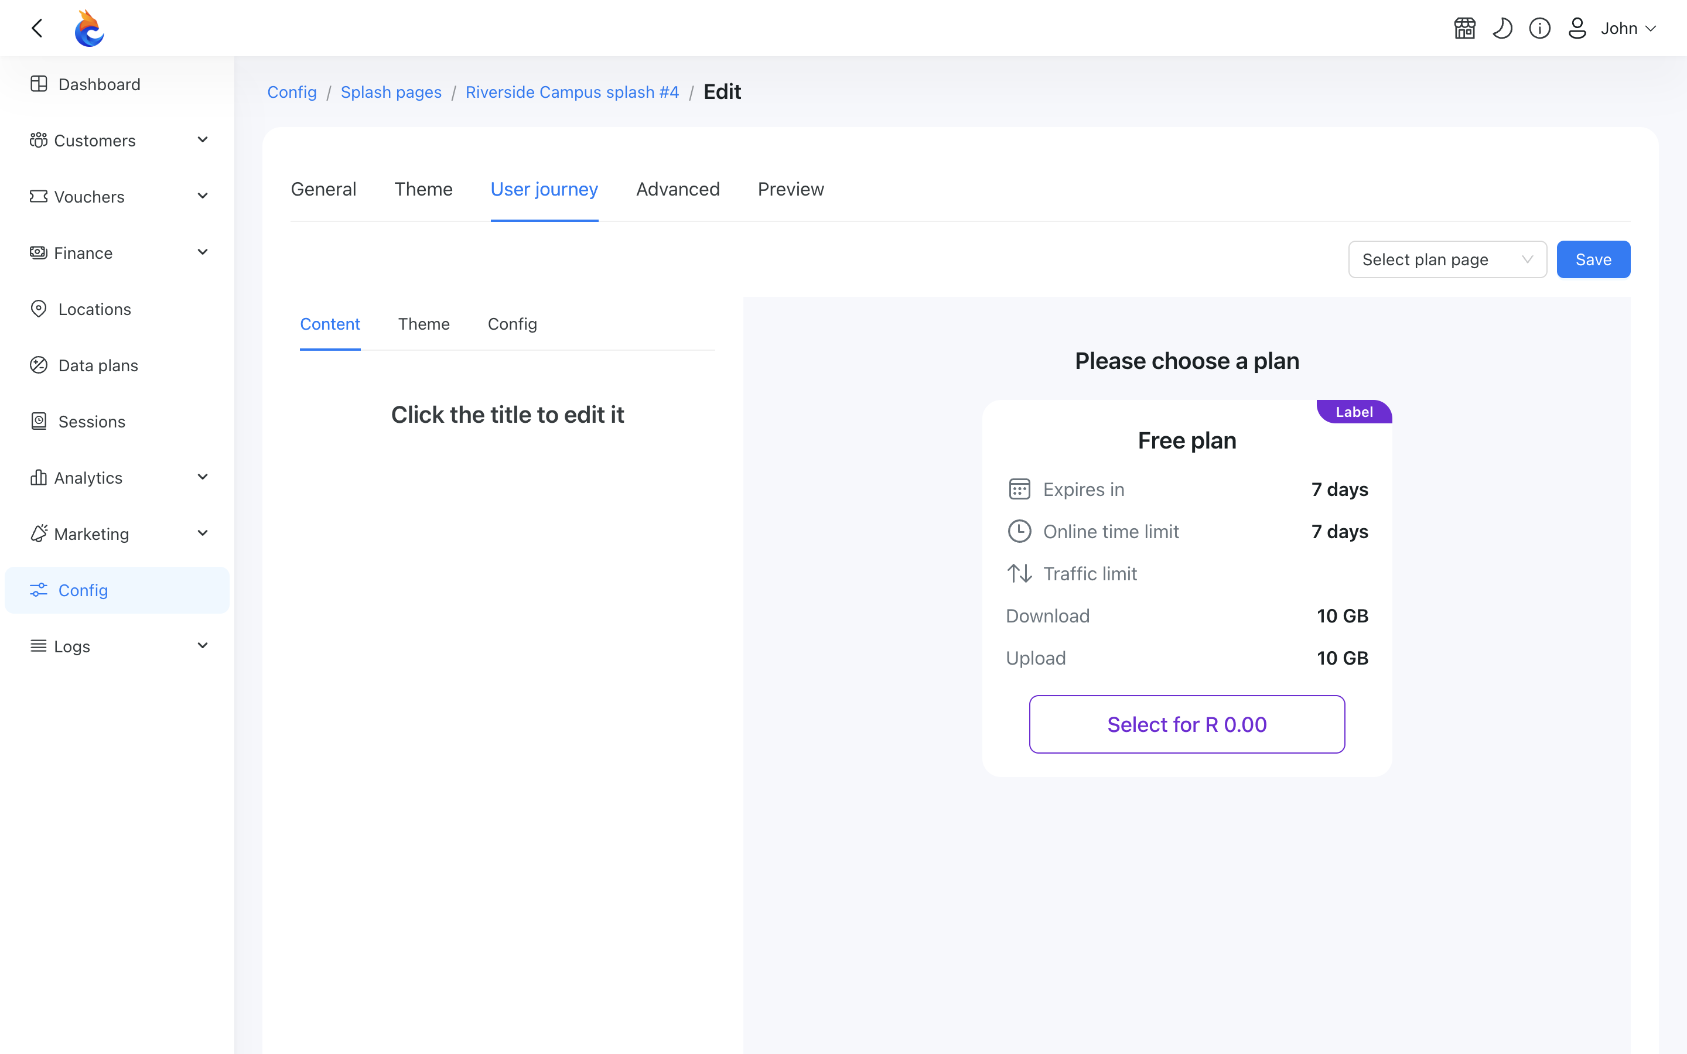Click the flame logo icon
This screenshot has width=1687, height=1054.
pos(89,29)
